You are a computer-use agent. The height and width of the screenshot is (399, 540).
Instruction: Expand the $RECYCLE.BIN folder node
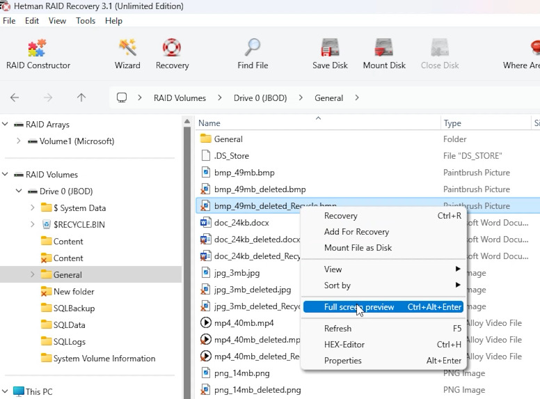[x=33, y=225]
